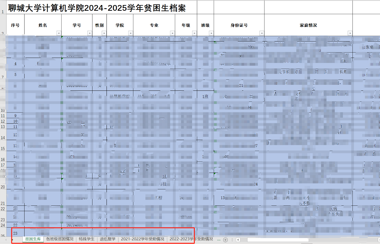Click the horizontal scrollbar left arrow
This screenshot has height=244, width=380.
pyautogui.click(x=238, y=240)
